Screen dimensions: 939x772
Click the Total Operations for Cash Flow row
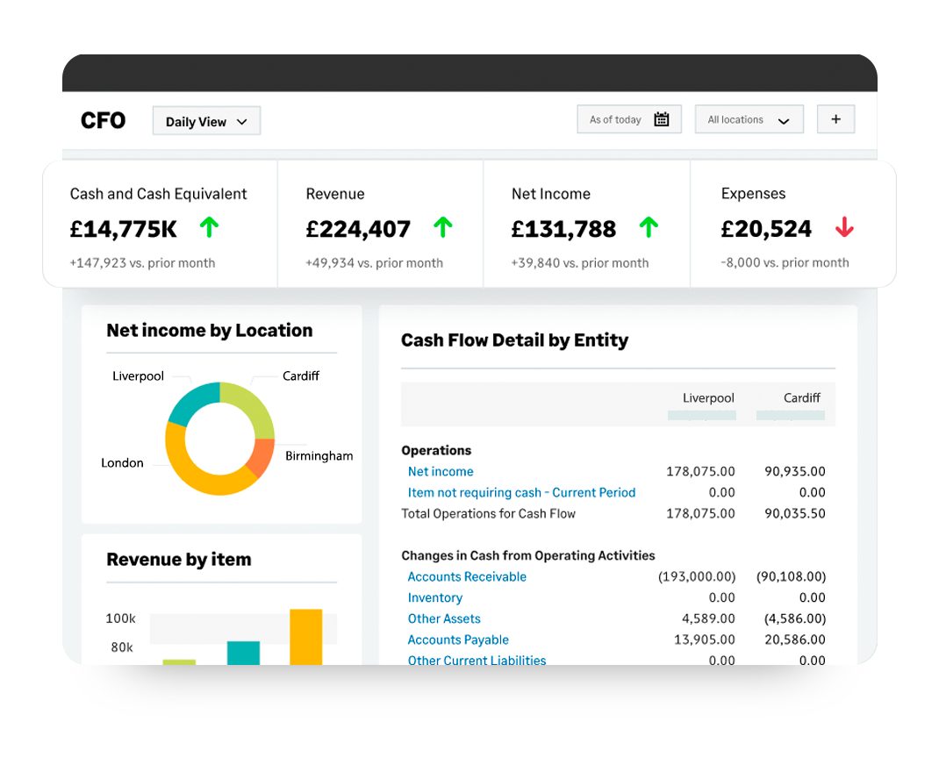tap(613, 513)
